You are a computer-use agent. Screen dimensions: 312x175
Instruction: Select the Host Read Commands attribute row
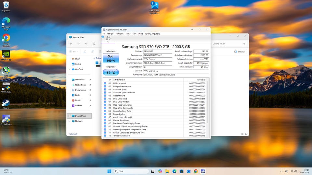click(x=155, y=105)
